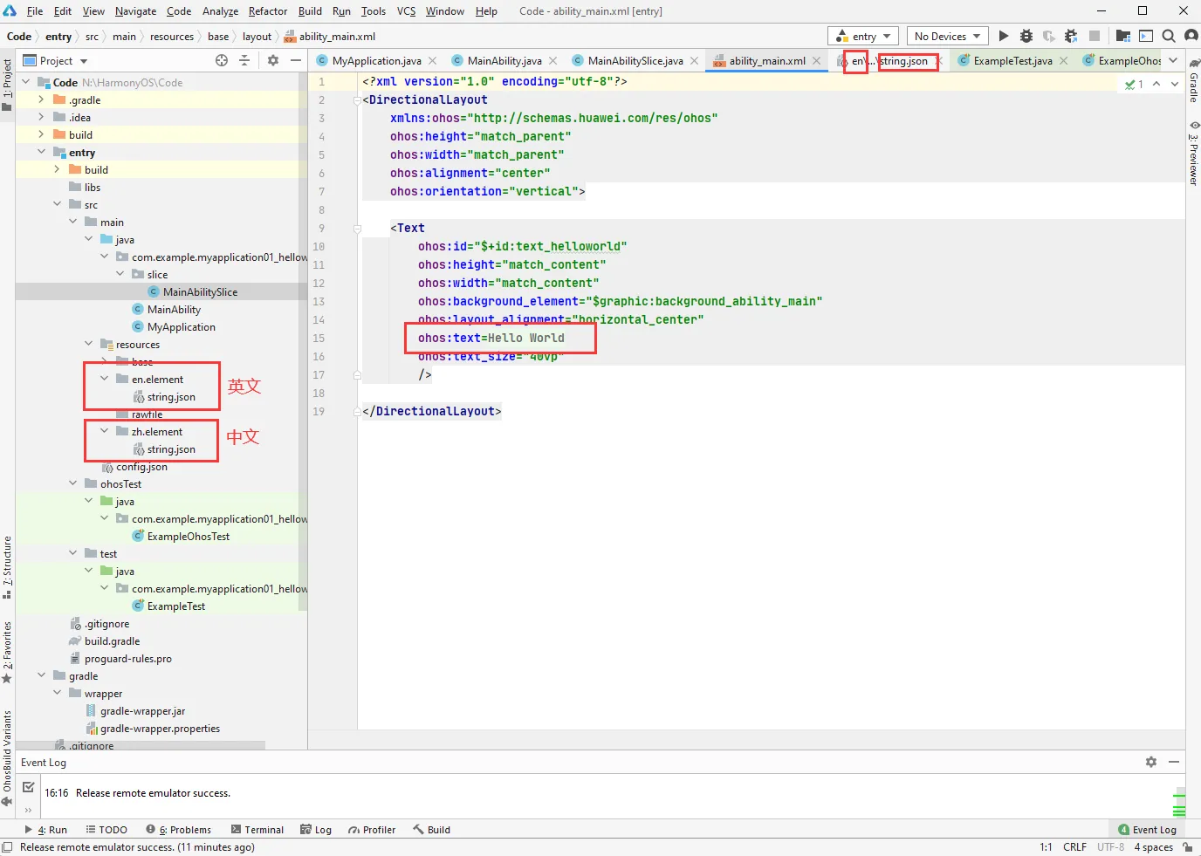
Task: Click the tool windows quick-access icon in status bar
Action: [x=7, y=846]
